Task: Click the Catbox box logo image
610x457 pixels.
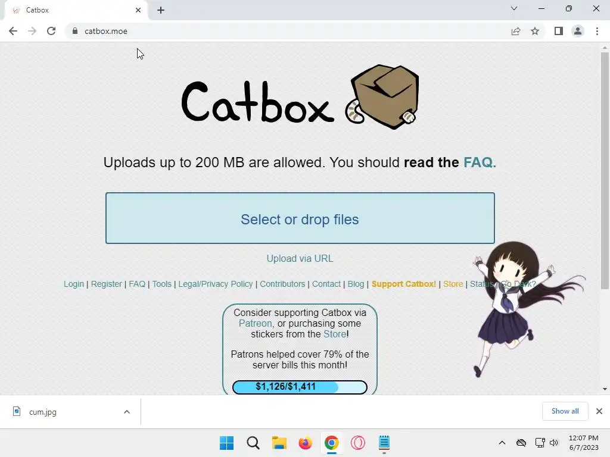Action: (x=382, y=97)
